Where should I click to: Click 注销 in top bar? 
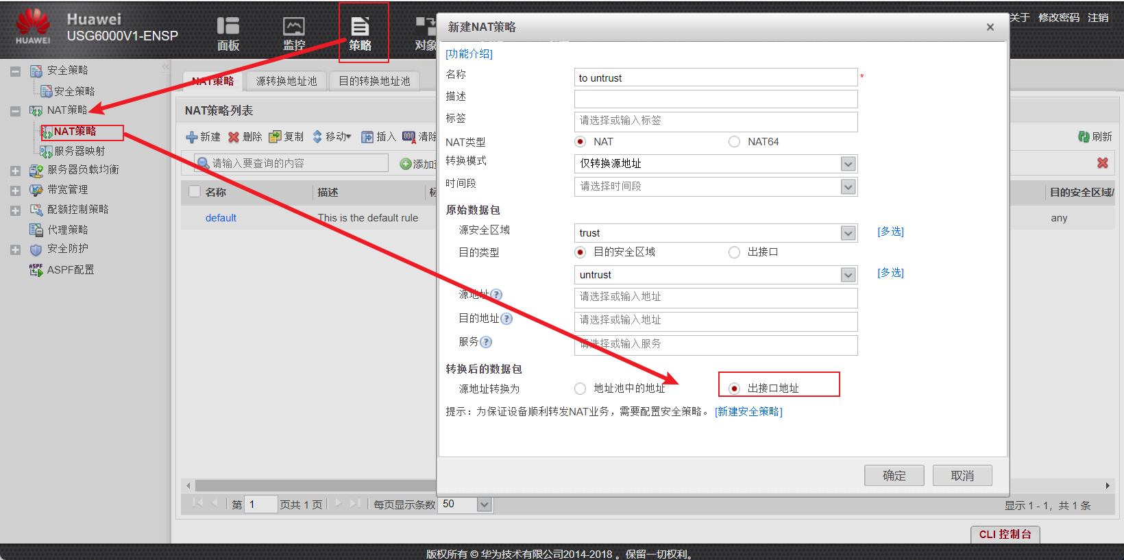1098,18
